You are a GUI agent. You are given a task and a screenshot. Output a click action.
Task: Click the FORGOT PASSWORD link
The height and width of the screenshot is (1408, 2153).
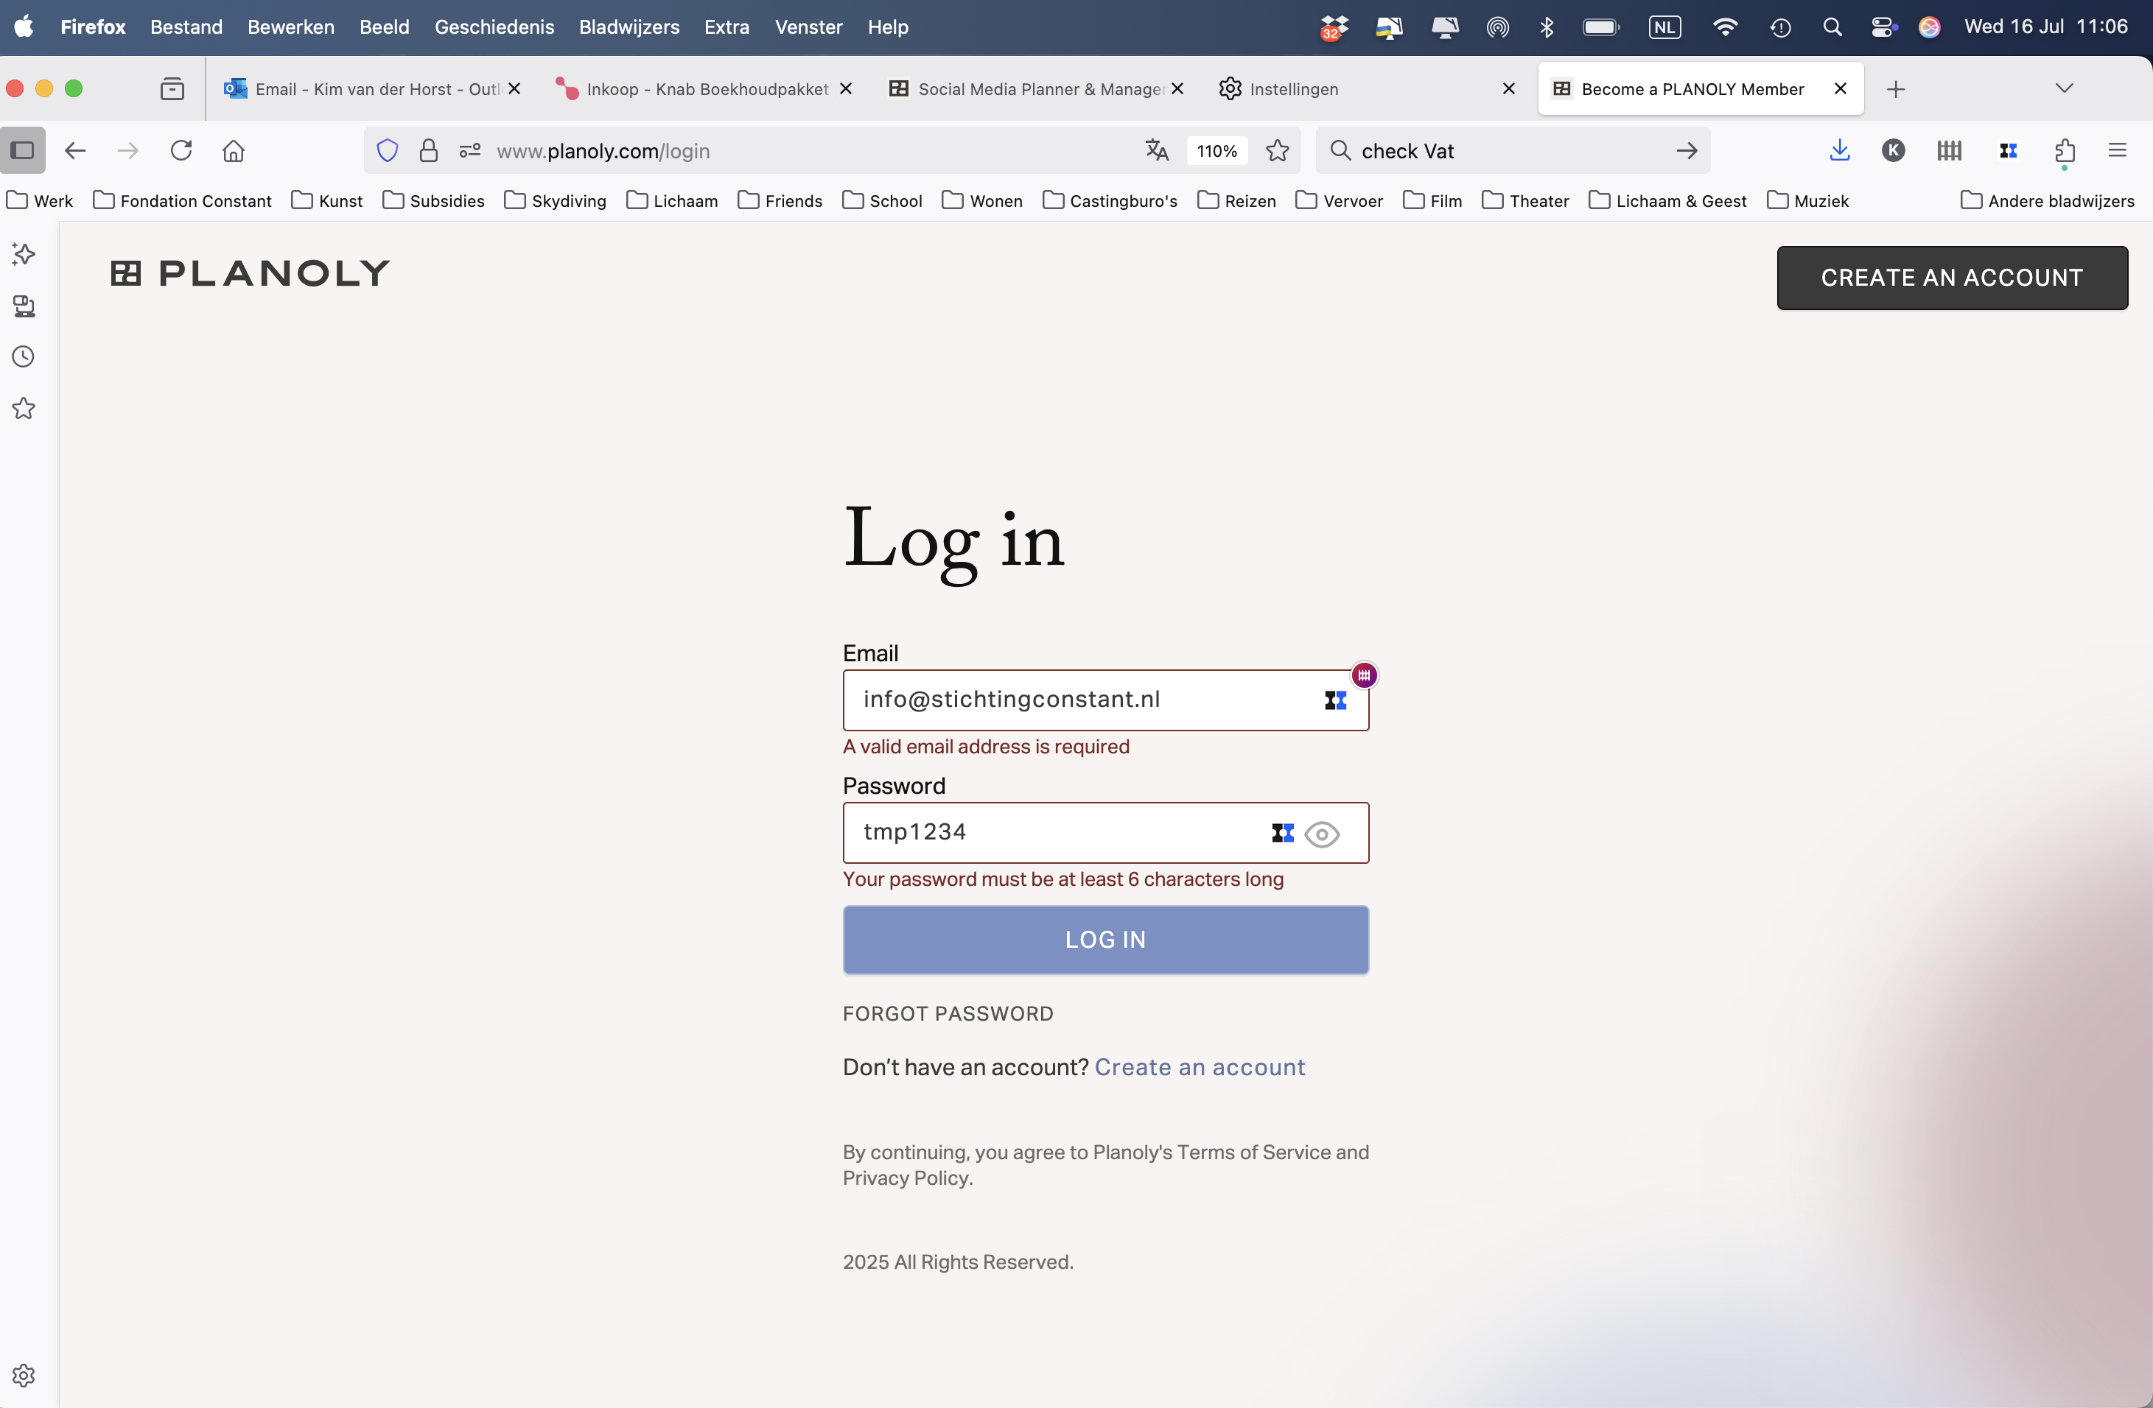948,1014
